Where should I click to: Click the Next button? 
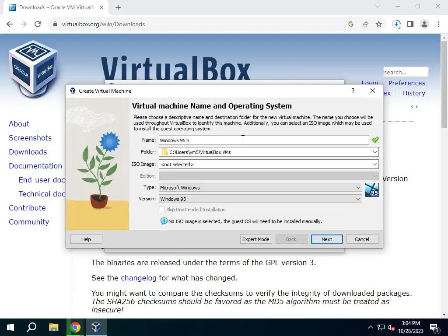tap(327, 239)
